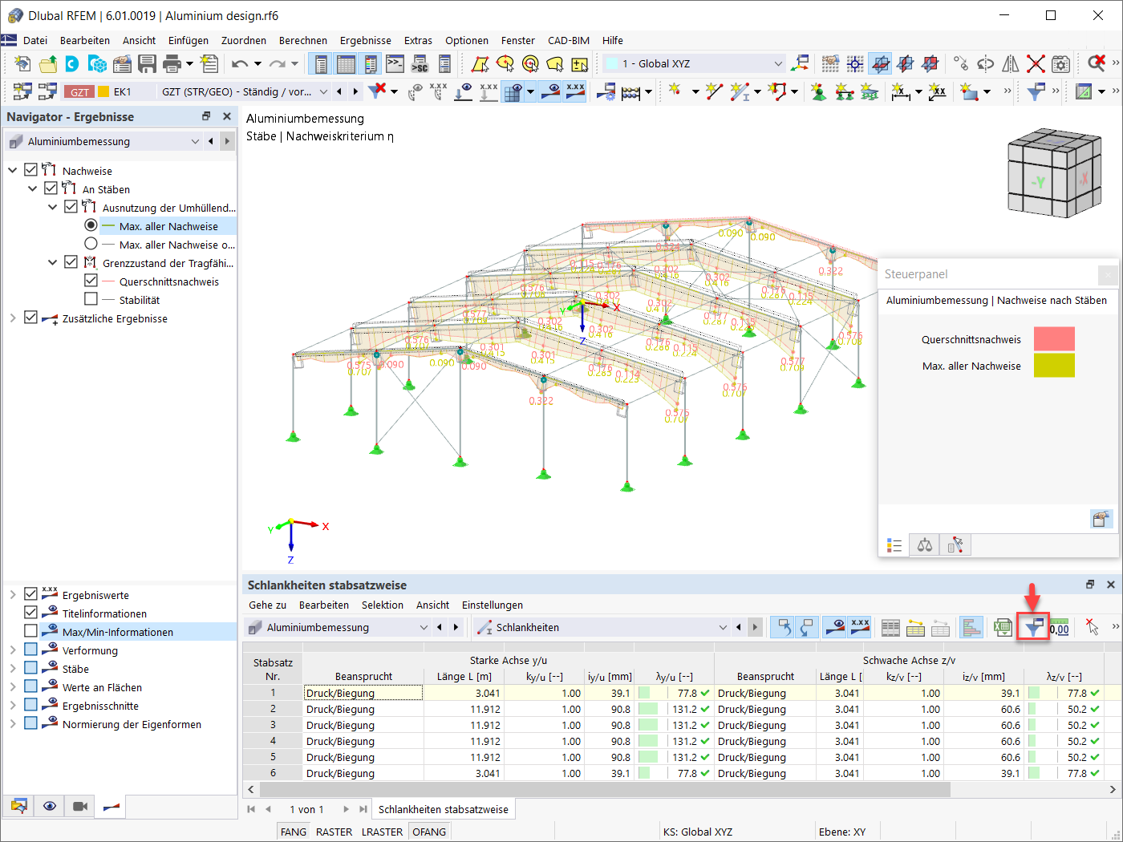This screenshot has height=842, width=1123.
Task: Click the Querschnittsnachweis red color swatch
Action: (1054, 339)
